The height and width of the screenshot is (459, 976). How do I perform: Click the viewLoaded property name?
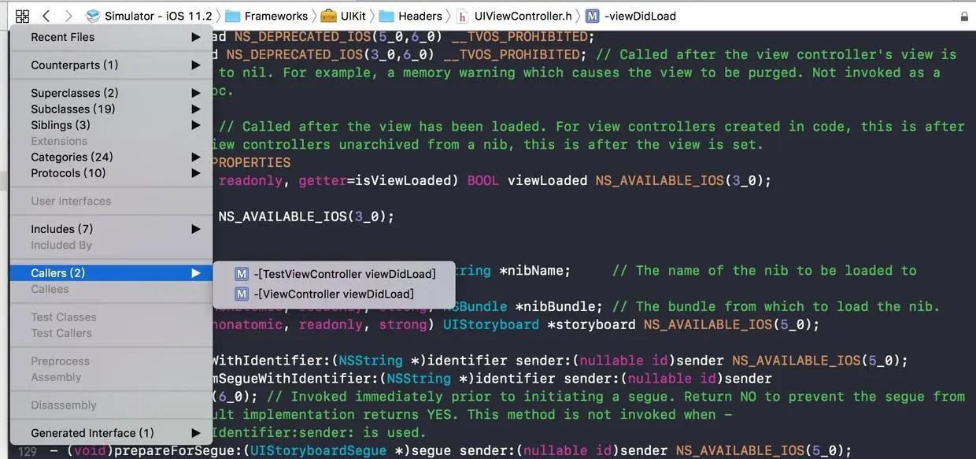pos(547,180)
